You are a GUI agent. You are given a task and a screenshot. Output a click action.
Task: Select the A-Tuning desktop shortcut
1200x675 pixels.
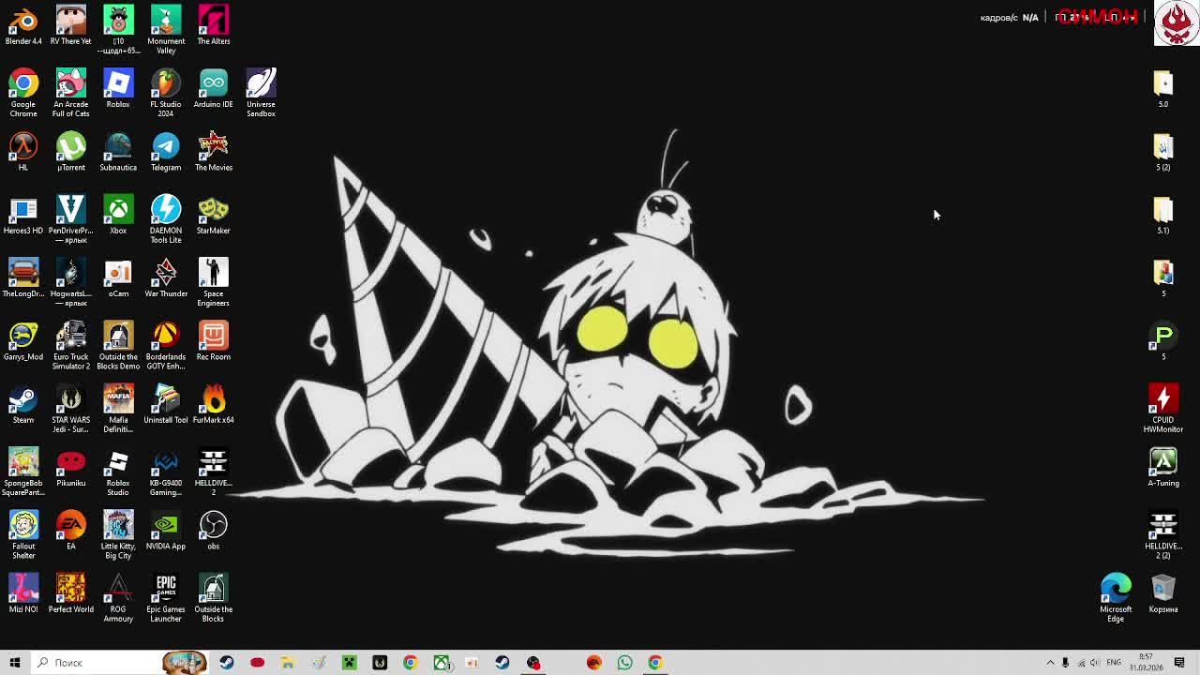coord(1163,468)
